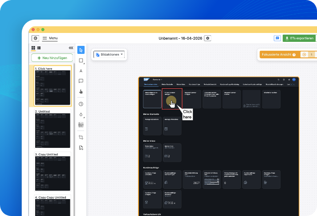Click the Fokussierte Ansicht help icon

tap(294, 55)
